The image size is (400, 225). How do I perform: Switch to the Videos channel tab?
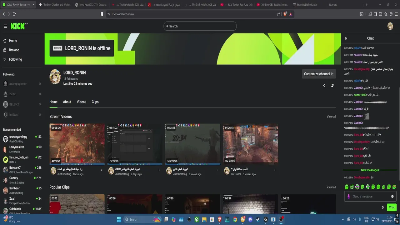pyautogui.click(x=82, y=102)
